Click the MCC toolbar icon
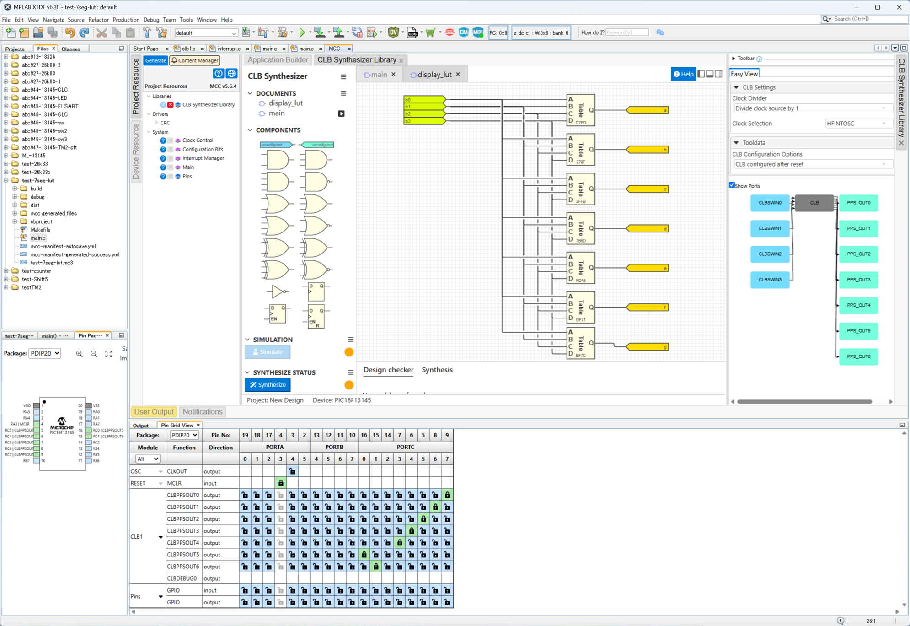This screenshot has height=626, width=910. click(478, 32)
